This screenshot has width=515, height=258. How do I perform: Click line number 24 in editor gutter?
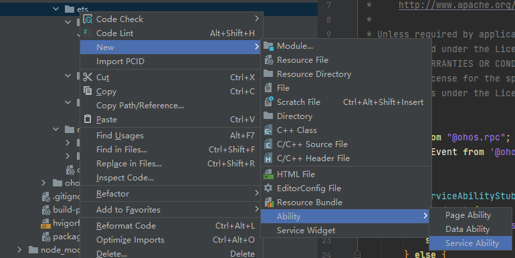326,255
